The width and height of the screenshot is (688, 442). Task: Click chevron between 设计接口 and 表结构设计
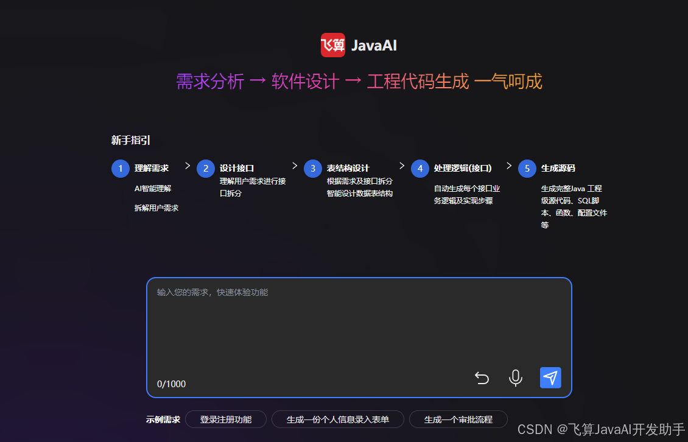295,166
